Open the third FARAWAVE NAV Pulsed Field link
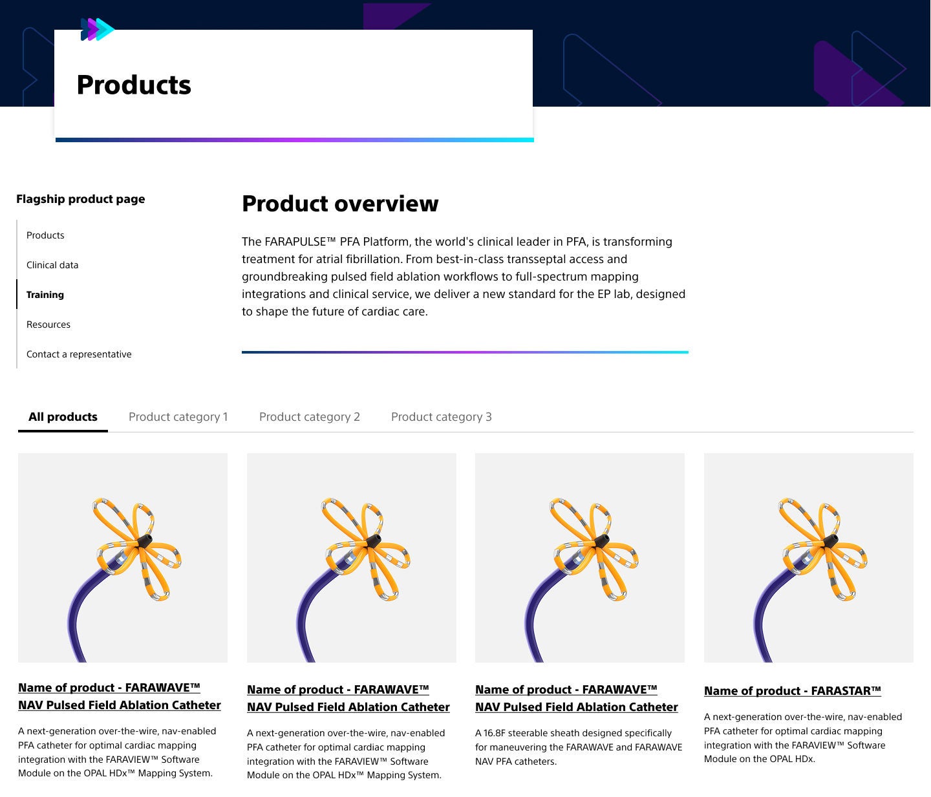The width and height of the screenshot is (931, 797). coord(577,698)
